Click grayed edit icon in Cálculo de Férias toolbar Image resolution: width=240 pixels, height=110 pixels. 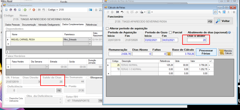[x=108, y=12]
